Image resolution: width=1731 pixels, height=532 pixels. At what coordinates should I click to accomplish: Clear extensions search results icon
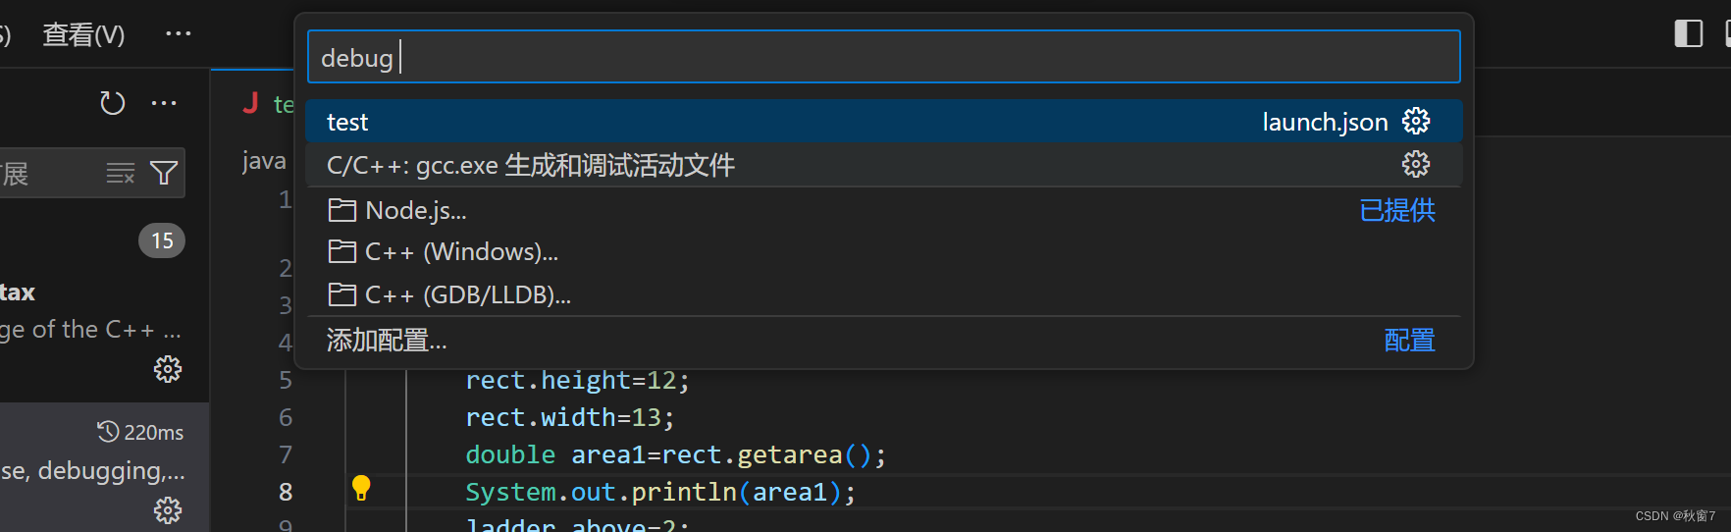coord(121,174)
